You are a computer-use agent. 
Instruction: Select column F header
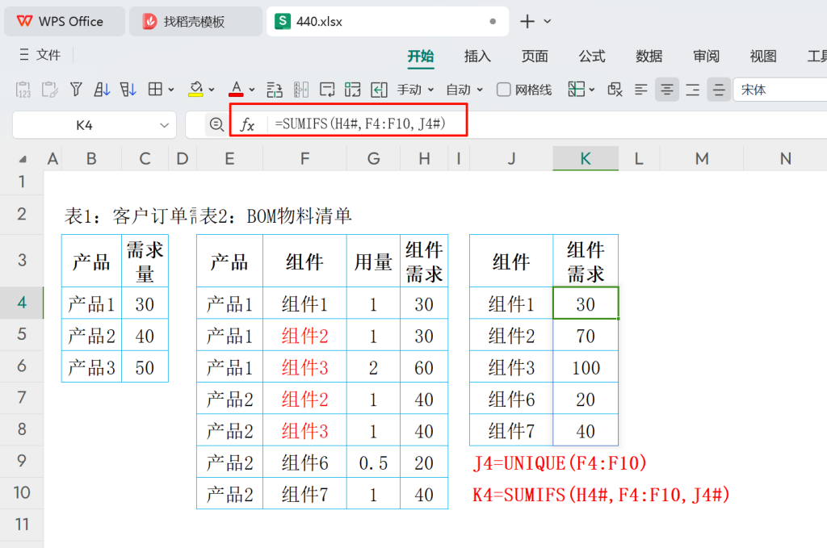pyautogui.click(x=304, y=159)
